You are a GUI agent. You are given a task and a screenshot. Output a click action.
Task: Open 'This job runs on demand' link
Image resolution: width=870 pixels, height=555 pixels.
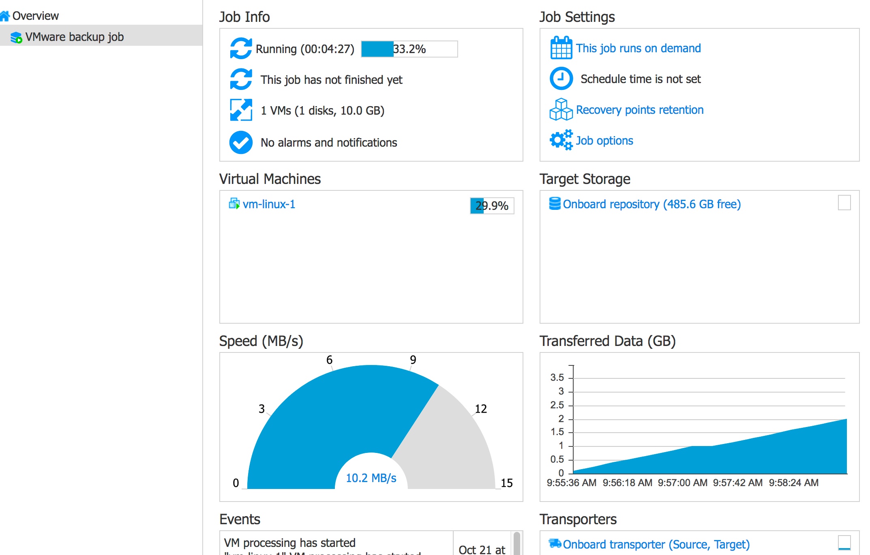(x=639, y=48)
